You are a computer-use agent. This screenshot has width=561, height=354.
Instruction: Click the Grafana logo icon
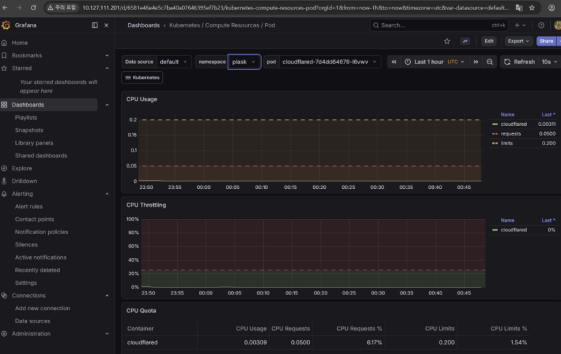[6, 25]
